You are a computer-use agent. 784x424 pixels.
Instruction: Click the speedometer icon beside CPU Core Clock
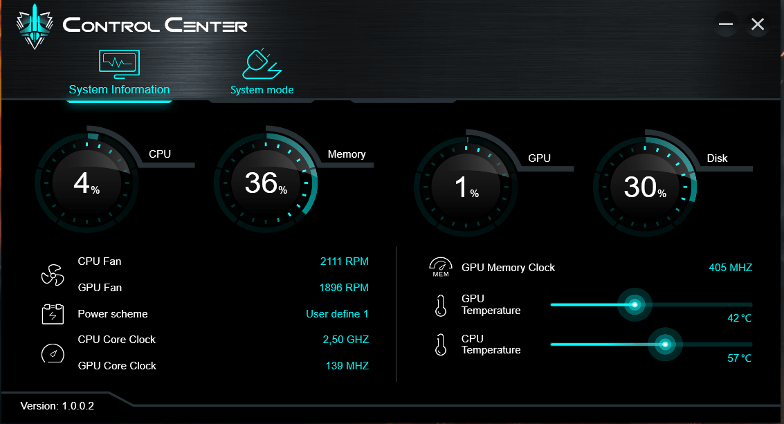(53, 353)
